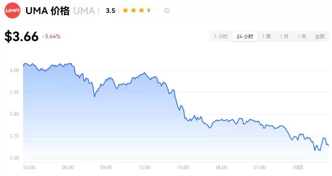Show the 全部 full history range
This screenshot has height=176, width=332.
[x=320, y=37]
